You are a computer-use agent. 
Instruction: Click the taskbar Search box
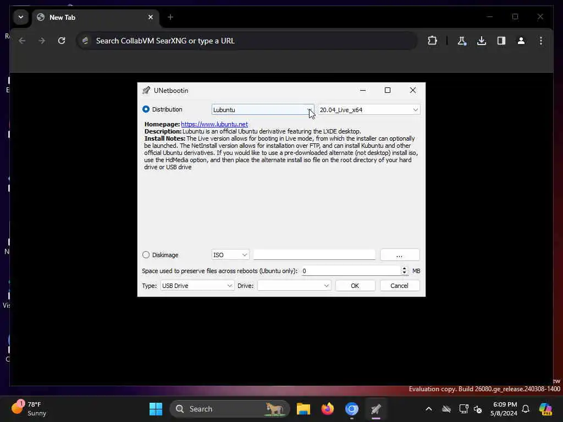229,409
